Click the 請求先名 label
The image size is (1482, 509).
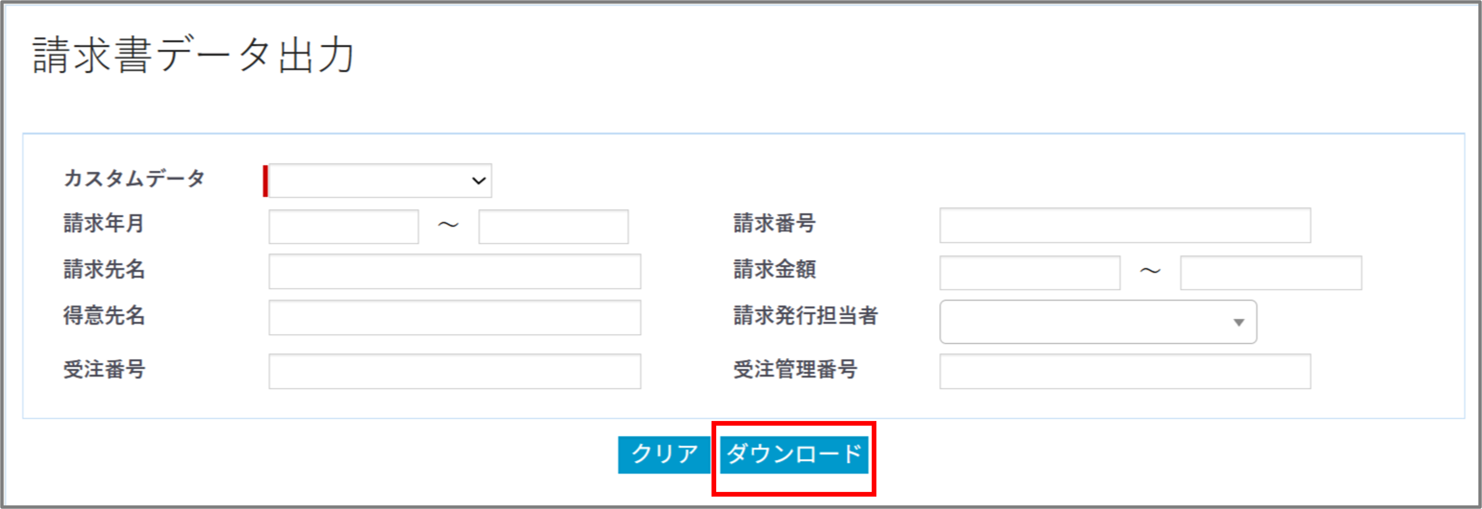pos(104,269)
